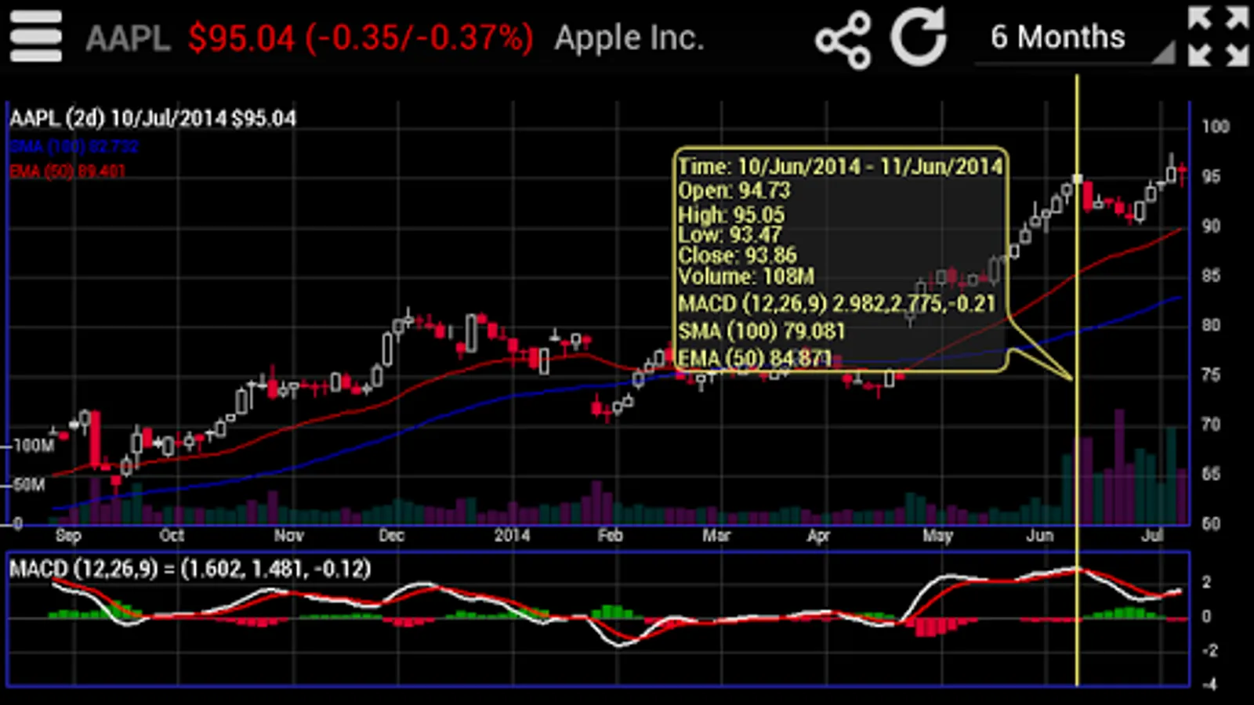
Task: Tap the Apple Inc. company name
Action: click(x=629, y=38)
